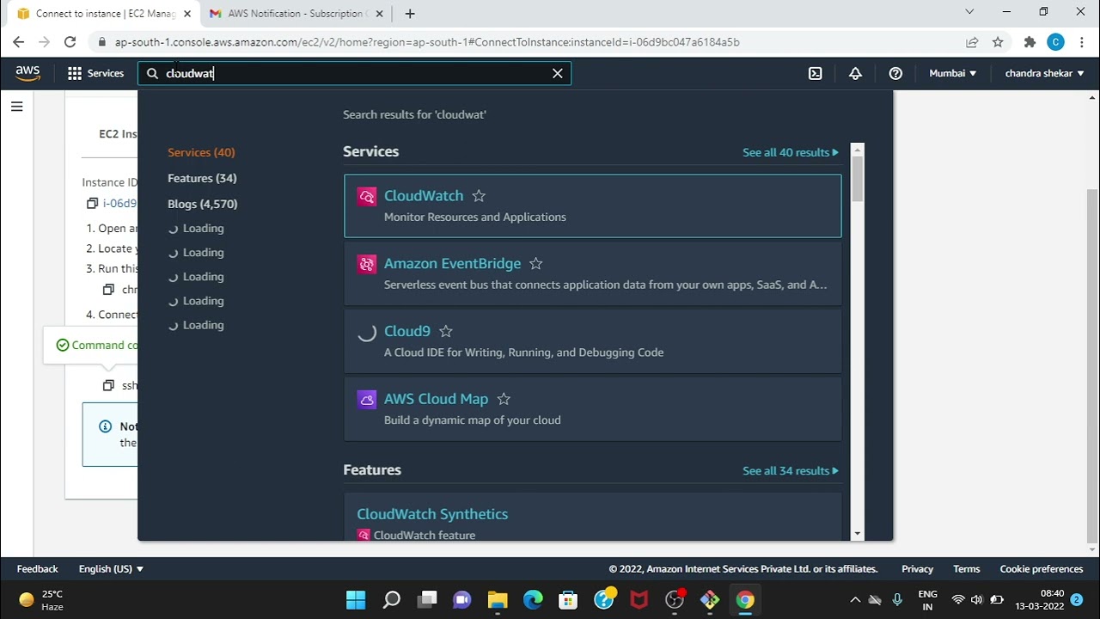Image resolution: width=1100 pixels, height=619 pixels.
Task: Click in the AWS search field
Action: [354, 73]
